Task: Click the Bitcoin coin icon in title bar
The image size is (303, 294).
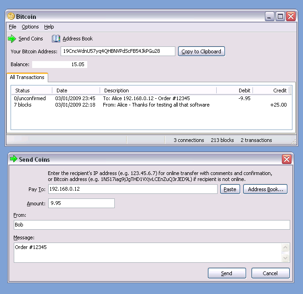Action: tap(11, 16)
